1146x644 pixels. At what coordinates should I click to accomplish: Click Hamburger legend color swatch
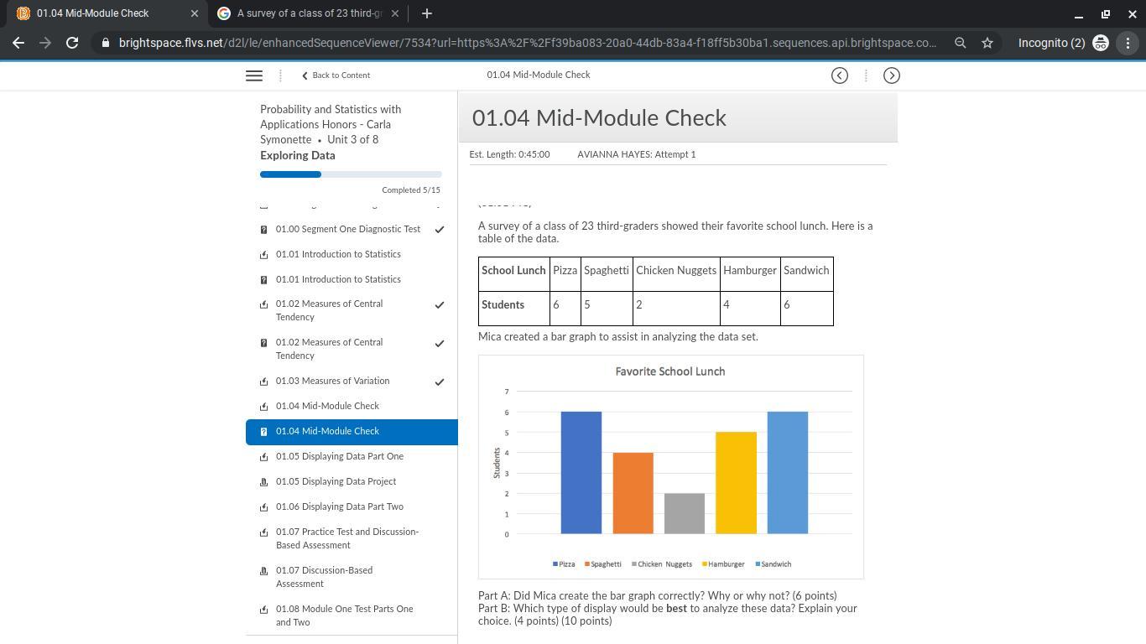click(x=705, y=564)
